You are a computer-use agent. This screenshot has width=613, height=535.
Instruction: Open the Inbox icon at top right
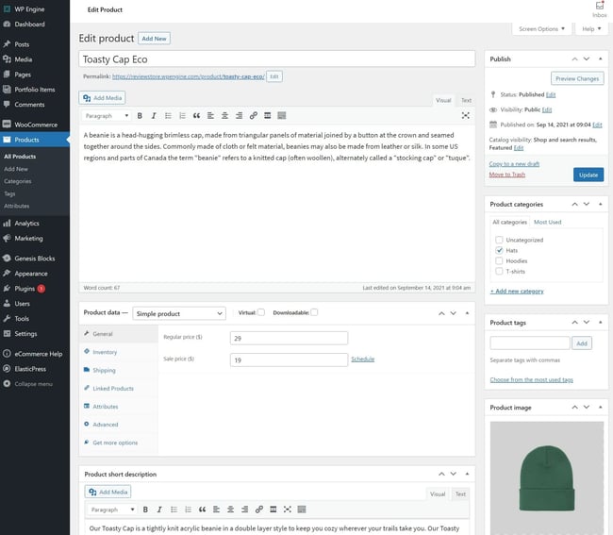[599, 8]
